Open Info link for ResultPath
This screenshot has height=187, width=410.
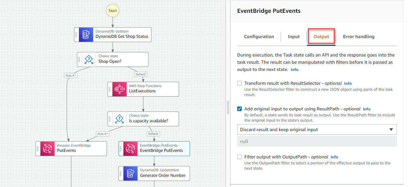[x=367, y=109]
